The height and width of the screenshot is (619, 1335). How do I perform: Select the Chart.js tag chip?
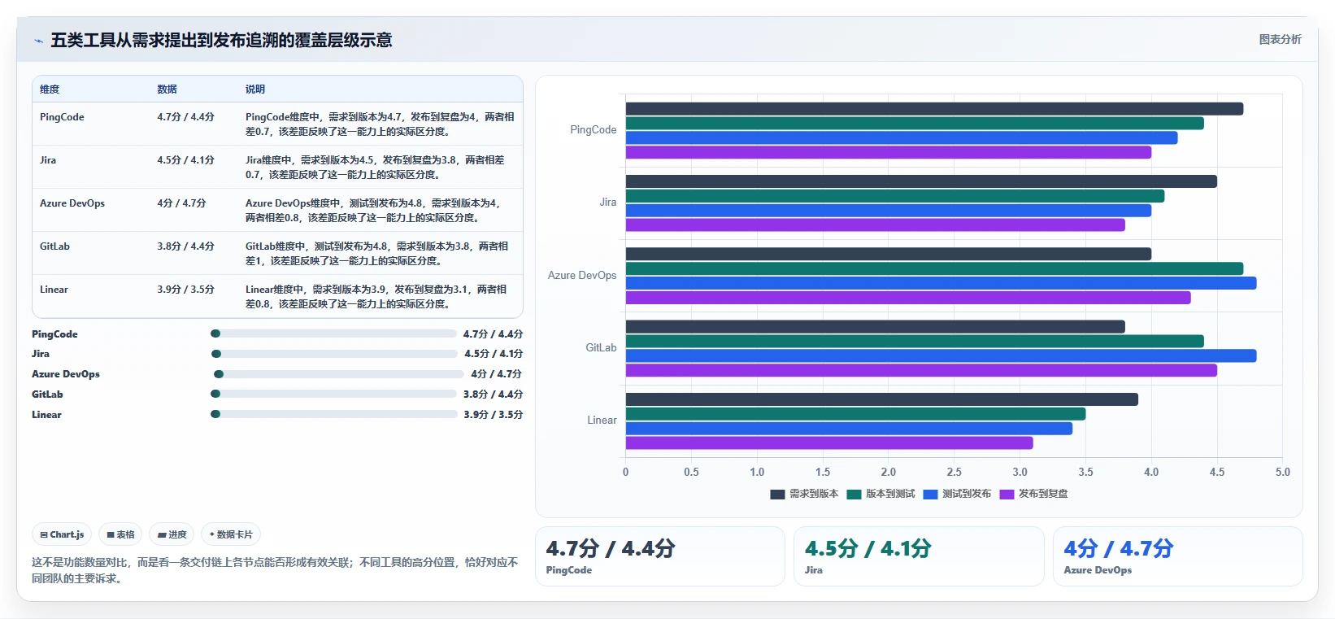coord(62,534)
